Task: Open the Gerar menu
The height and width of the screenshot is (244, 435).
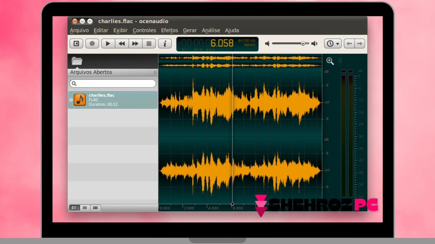Action: pyautogui.click(x=190, y=30)
